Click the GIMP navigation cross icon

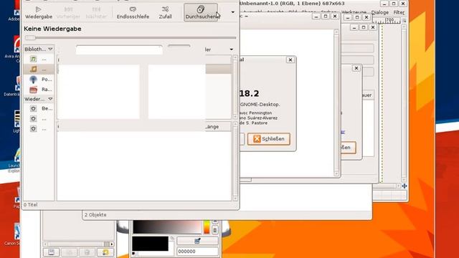point(404,186)
